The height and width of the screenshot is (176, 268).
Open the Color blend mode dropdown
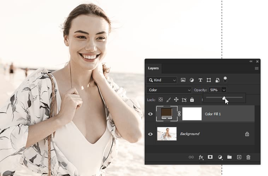169,90
